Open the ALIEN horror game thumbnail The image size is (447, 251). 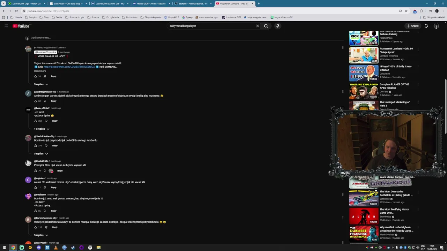point(364,215)
